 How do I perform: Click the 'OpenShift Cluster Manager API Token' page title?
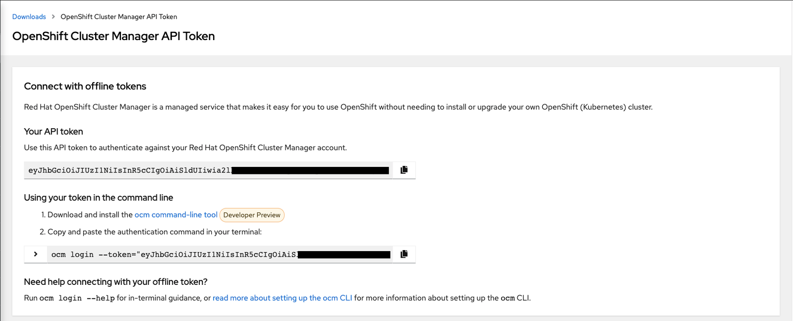[113, 36]
